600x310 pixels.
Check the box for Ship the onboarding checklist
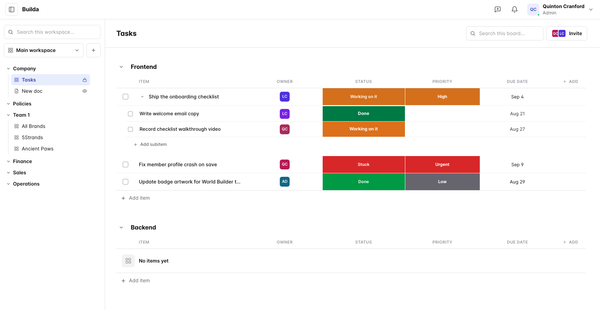pos(125,97)
